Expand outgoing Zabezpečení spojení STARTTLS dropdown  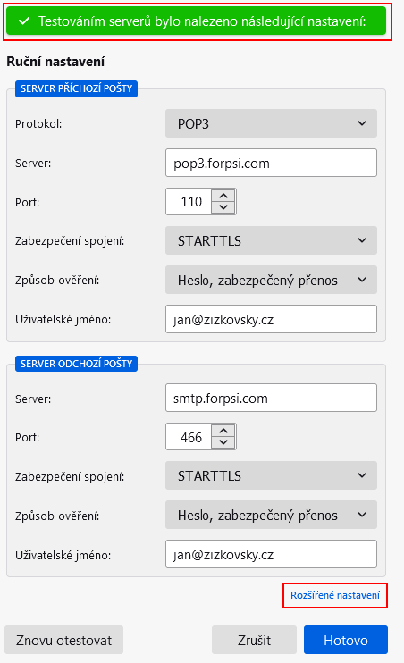click(271, 475)
